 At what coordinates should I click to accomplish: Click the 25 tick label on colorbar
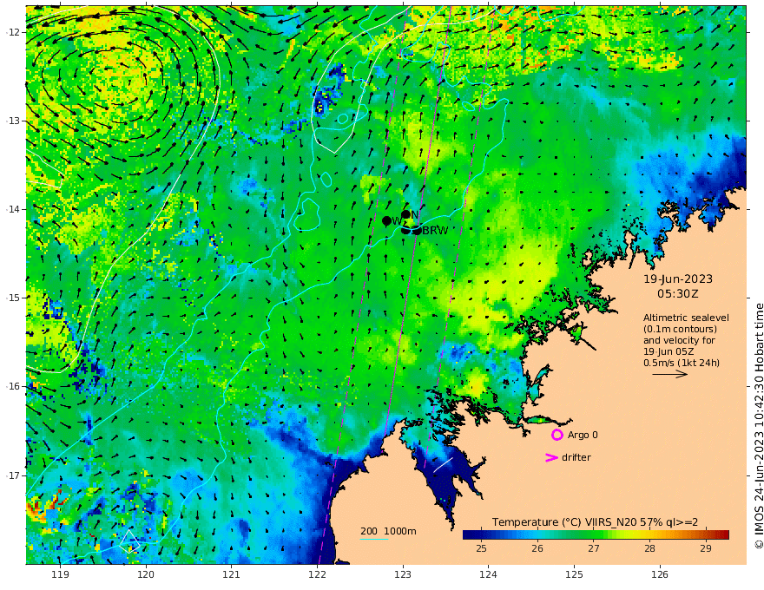click(481, 548)
